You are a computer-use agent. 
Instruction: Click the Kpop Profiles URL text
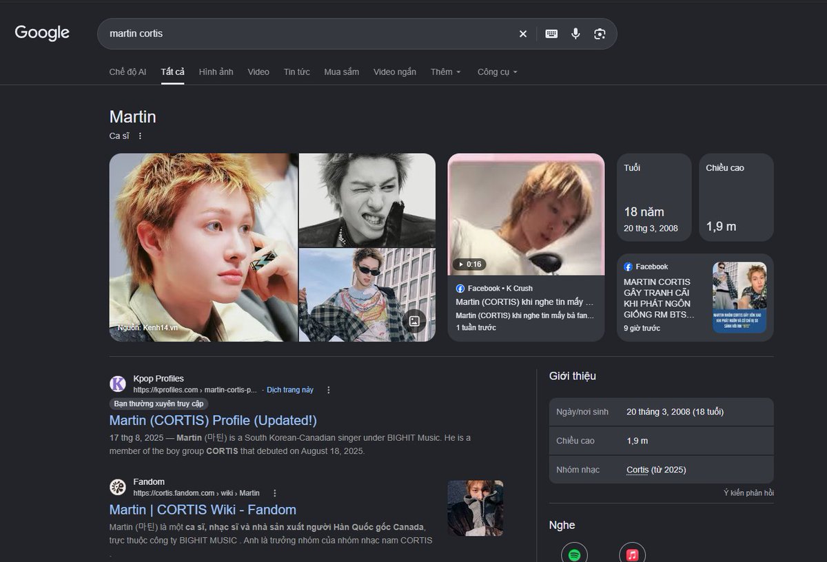[x=195, y=390]
